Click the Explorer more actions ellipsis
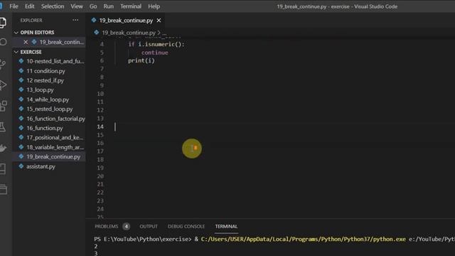 (x=75, y=20)
